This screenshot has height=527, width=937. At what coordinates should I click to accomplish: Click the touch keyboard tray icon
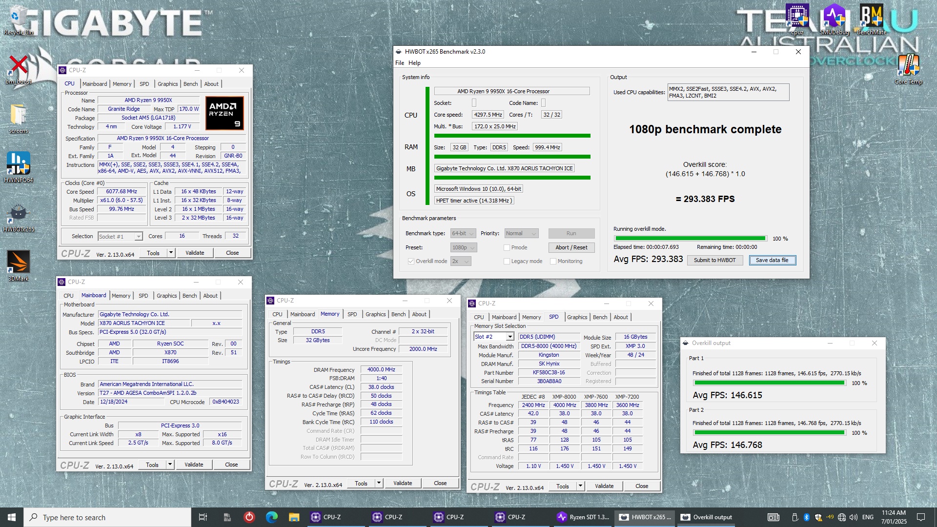[x=773, y=517]
